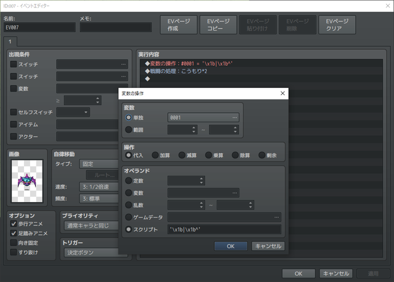Select the 変数 operand radio button

(x=129, y=193)
